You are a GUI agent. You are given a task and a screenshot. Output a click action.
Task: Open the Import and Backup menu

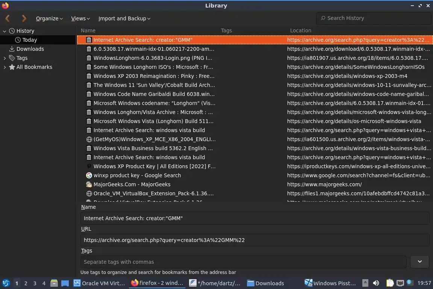pyautogui.click(x=124, y=18)
